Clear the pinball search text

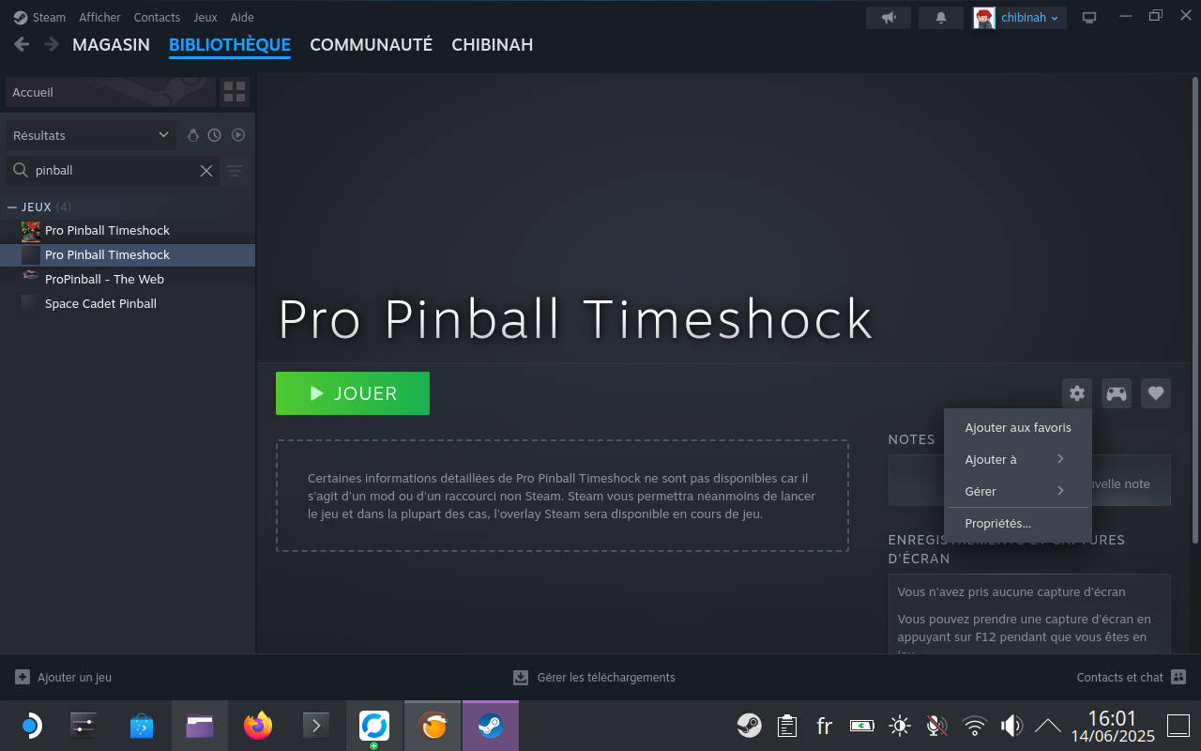point(206,171)
